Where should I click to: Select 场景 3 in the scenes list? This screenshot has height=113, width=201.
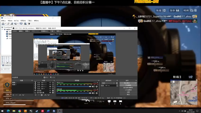[x=23, y=85]
